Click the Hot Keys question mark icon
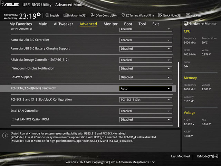Viewport: 221px width, 166px height. click(188, 15)
